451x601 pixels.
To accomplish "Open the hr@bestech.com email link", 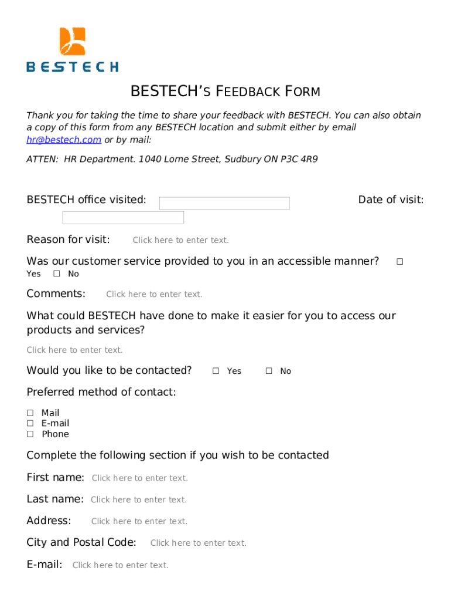I will click(x=64, y=140).
